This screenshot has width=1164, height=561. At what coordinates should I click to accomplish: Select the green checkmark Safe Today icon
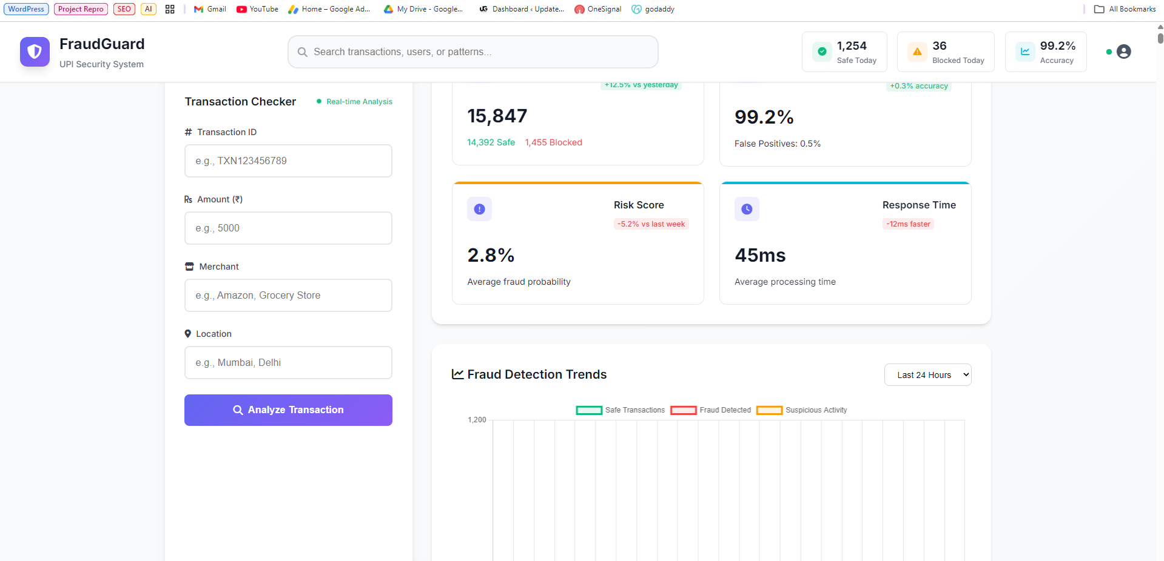point(821,51)
